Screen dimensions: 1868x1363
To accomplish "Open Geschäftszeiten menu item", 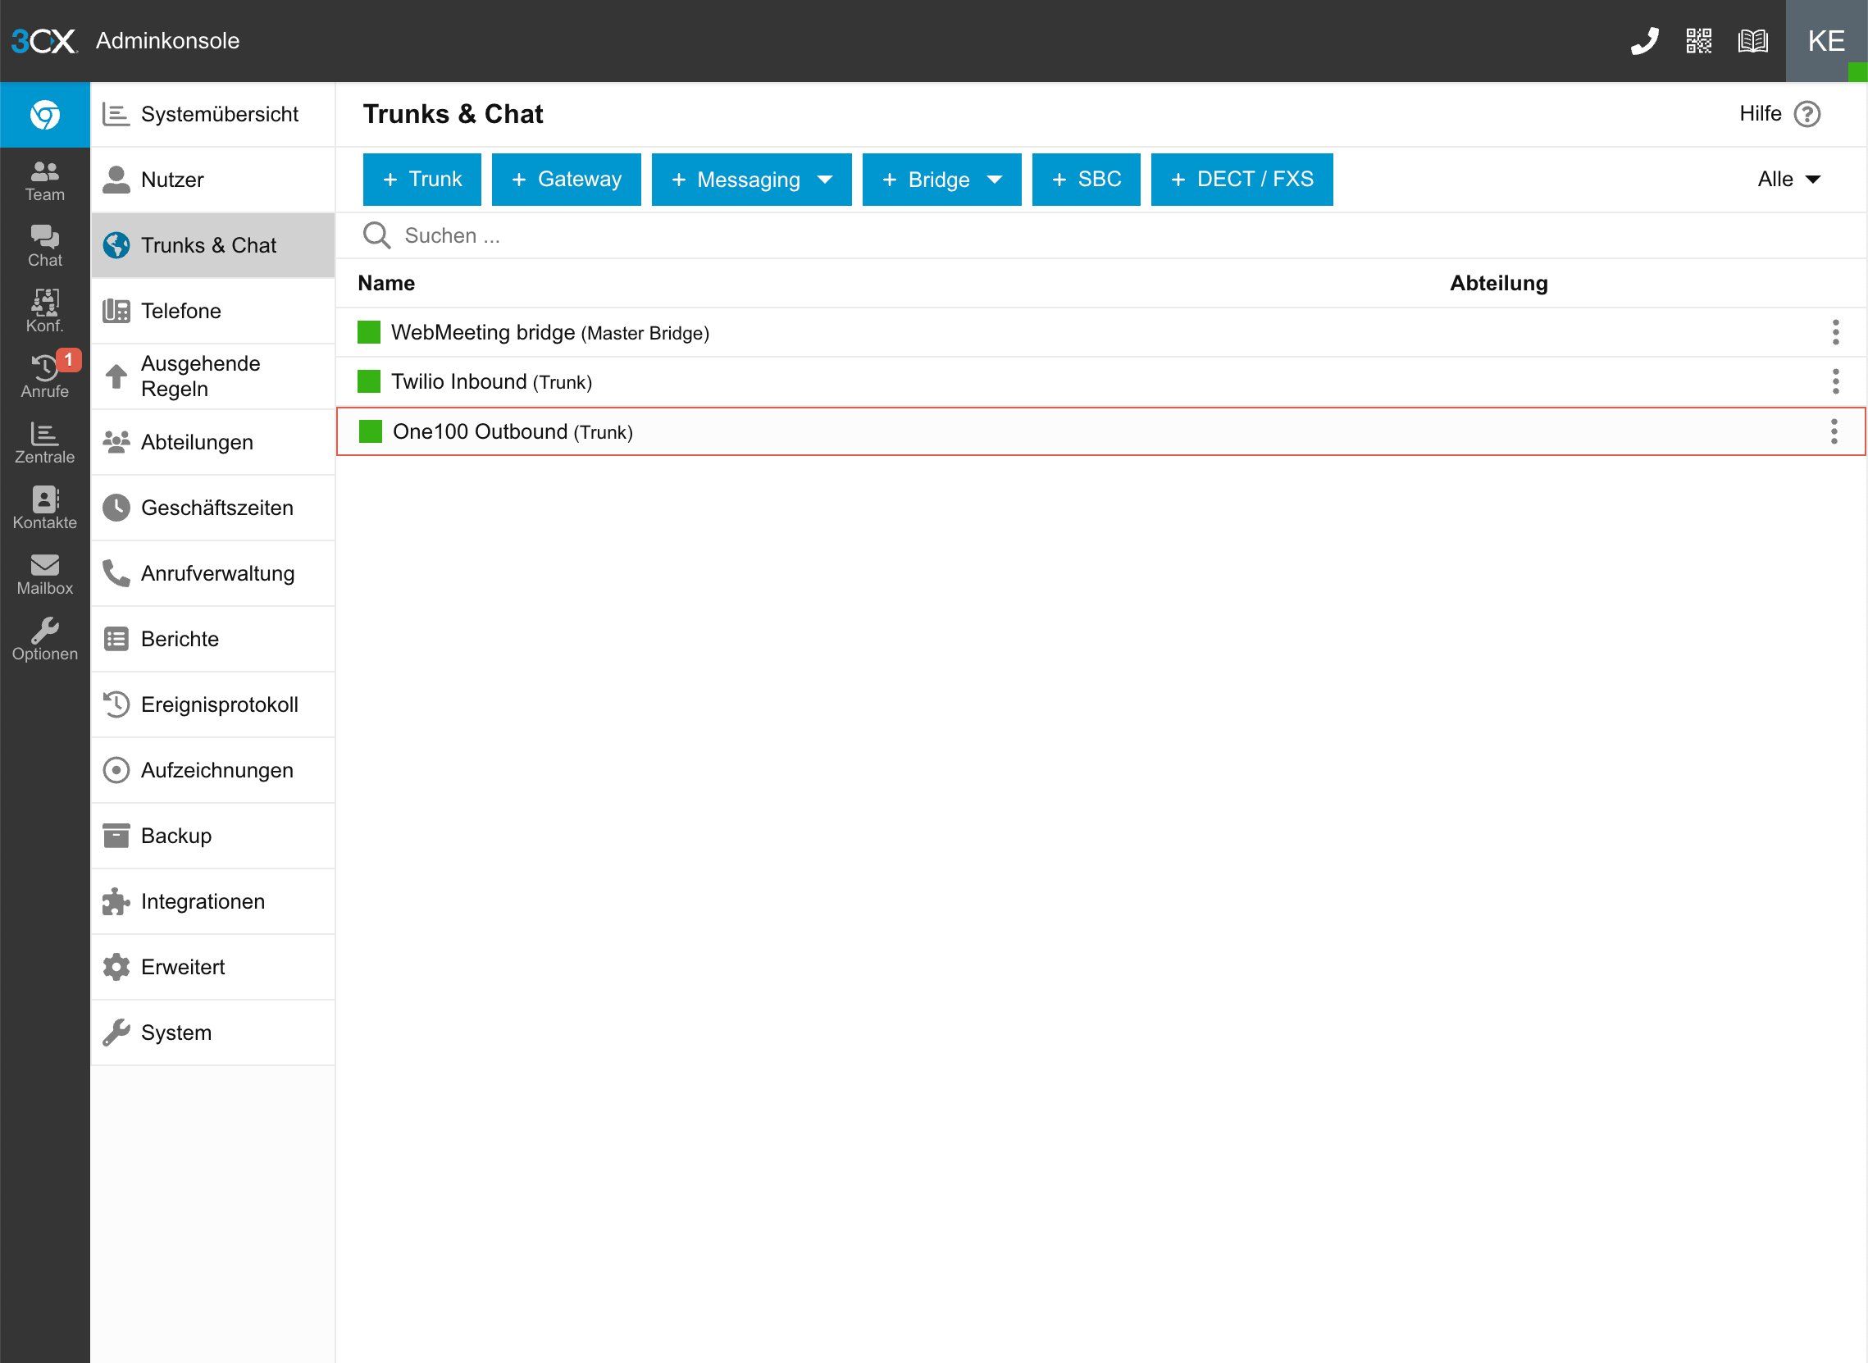I will tap(213, 508).
